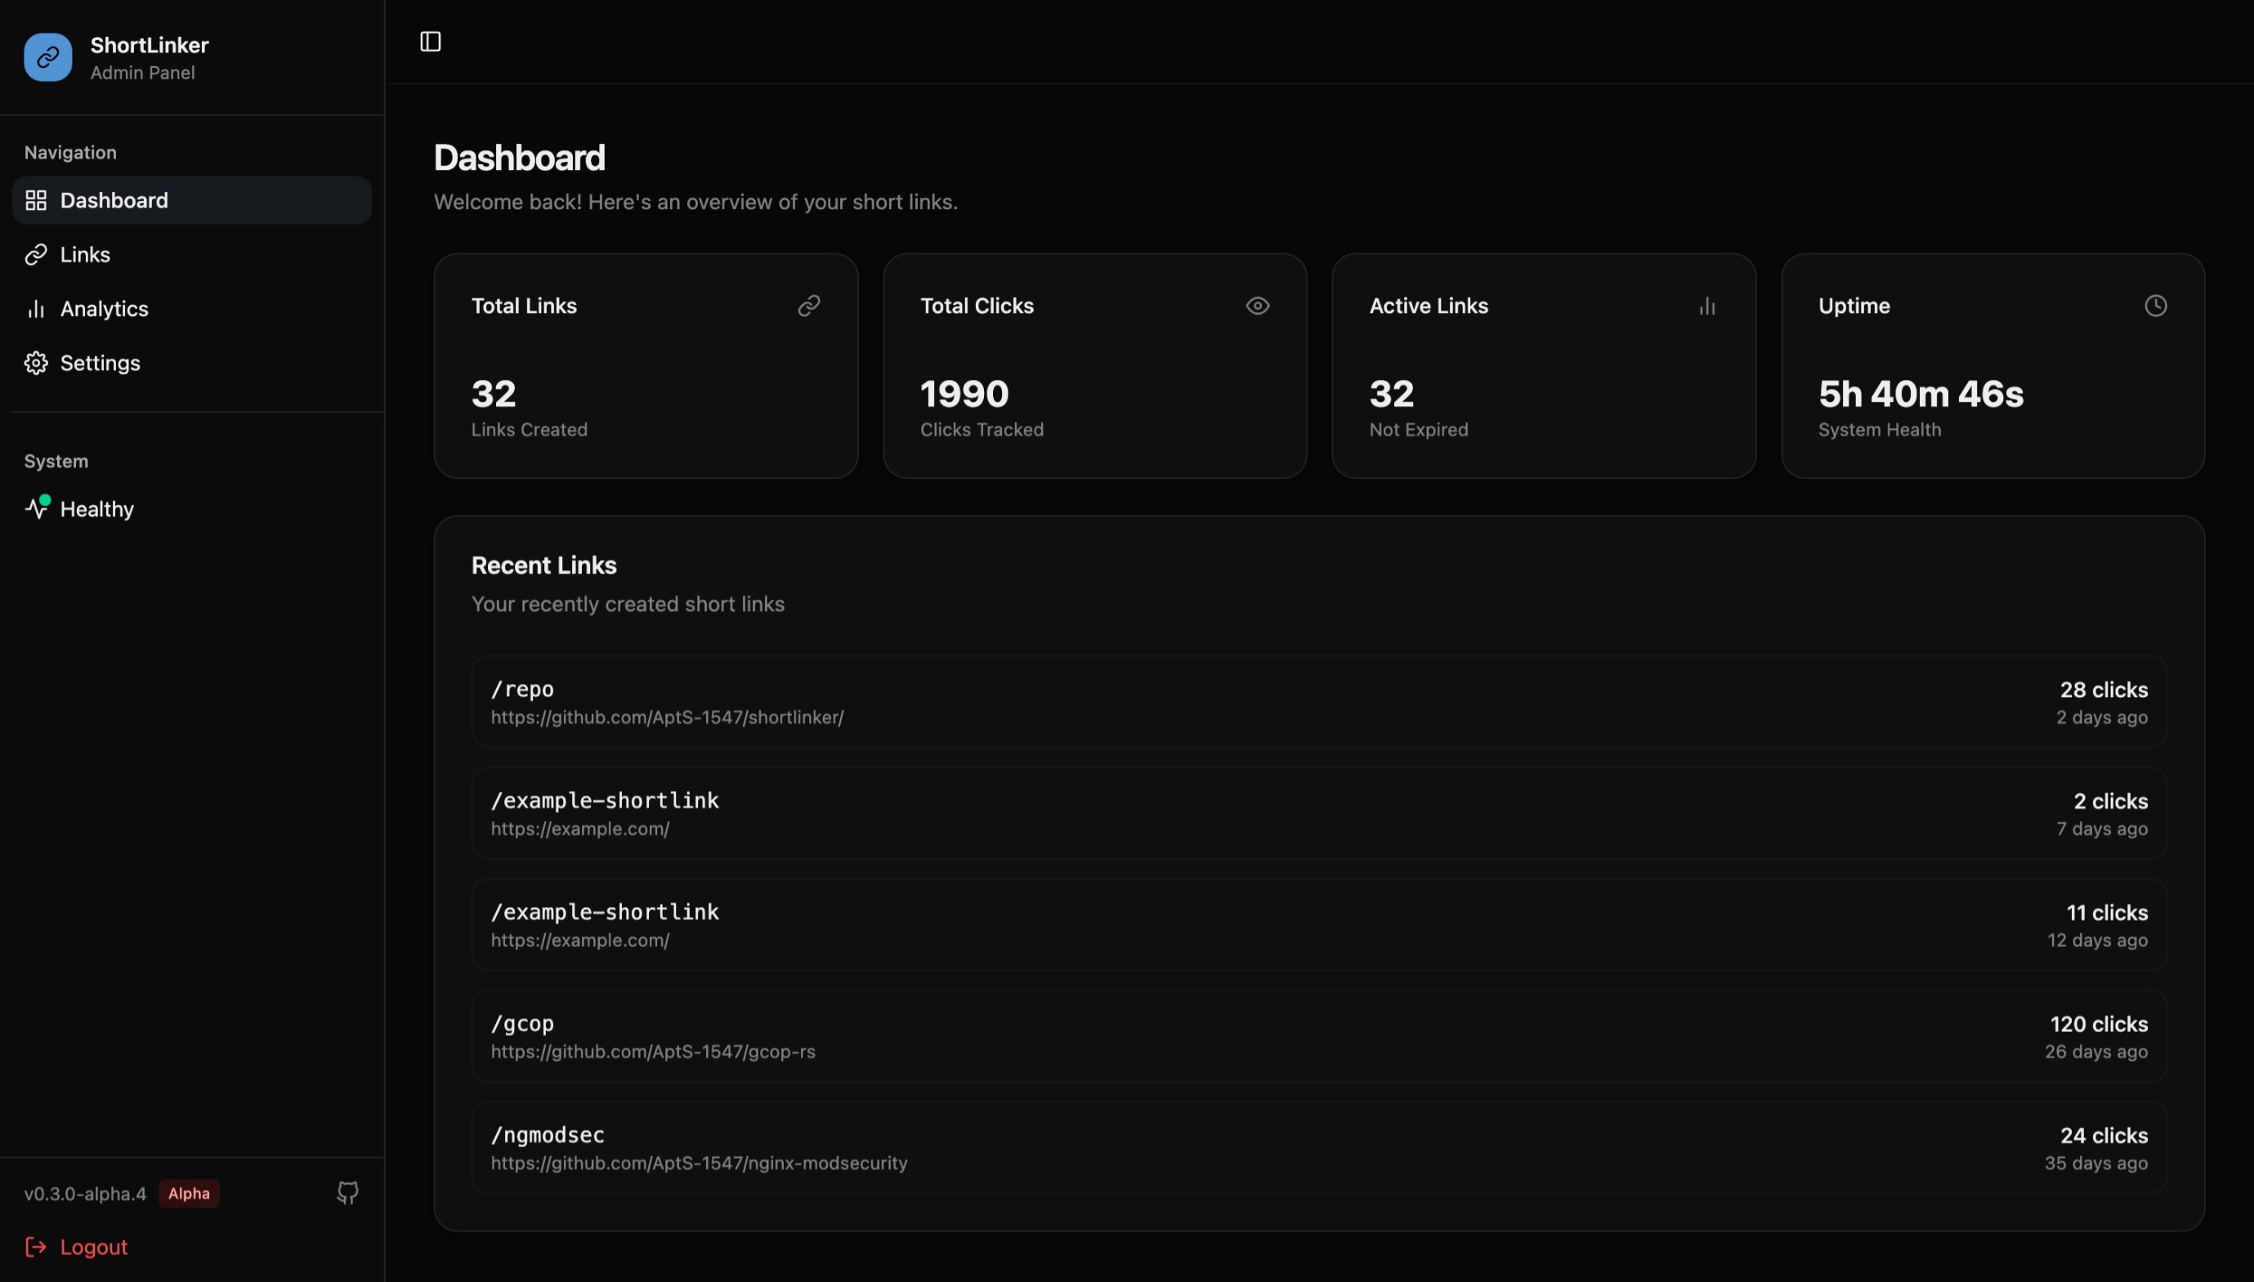Click the Settings gear icon

(x=36, y=363)
